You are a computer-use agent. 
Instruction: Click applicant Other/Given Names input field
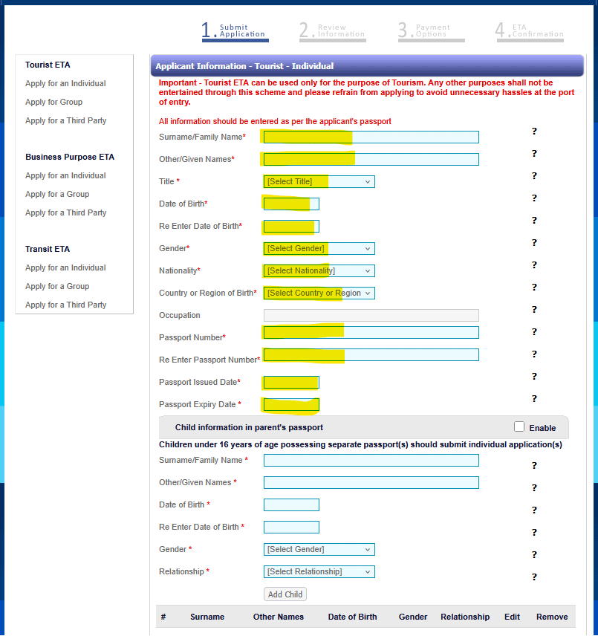(x=371, y=160)
